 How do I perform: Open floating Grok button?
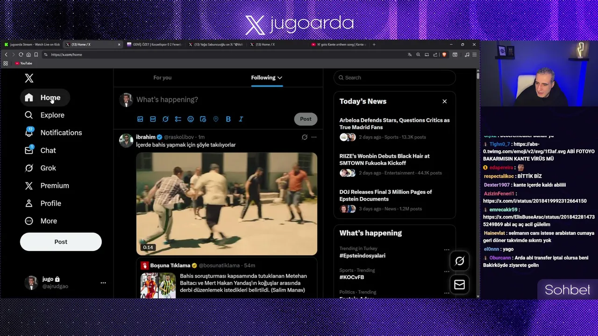pos(460,261)
